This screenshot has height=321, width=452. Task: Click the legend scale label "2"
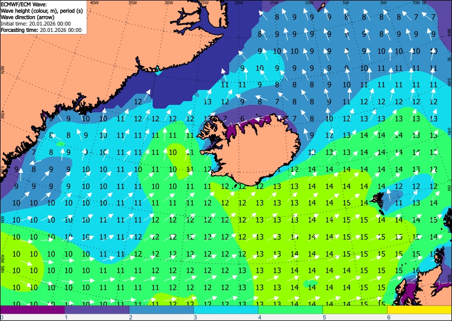[131, 317]
